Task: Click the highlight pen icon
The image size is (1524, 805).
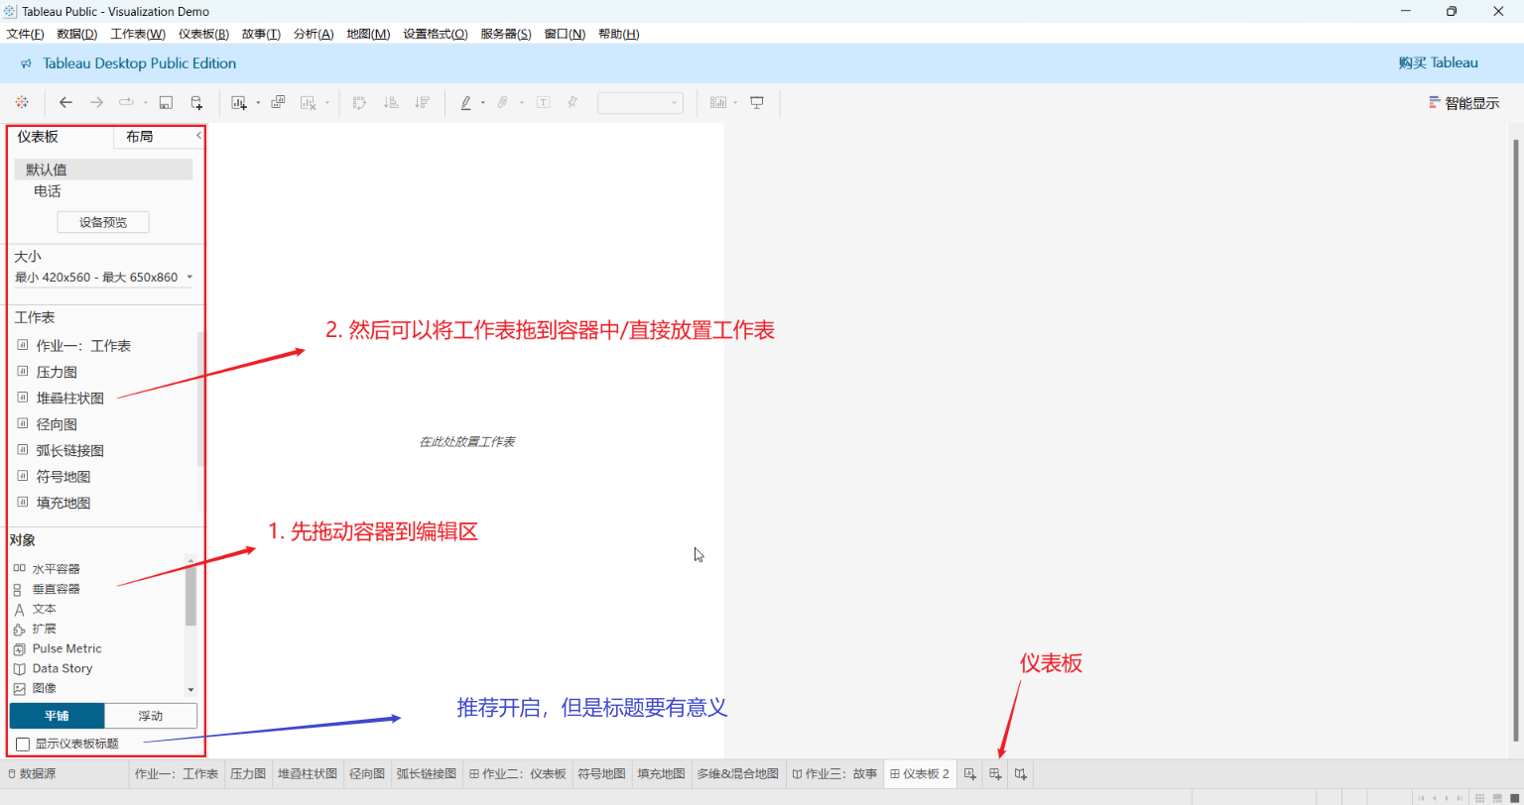Action: click(x=466, y=102)
